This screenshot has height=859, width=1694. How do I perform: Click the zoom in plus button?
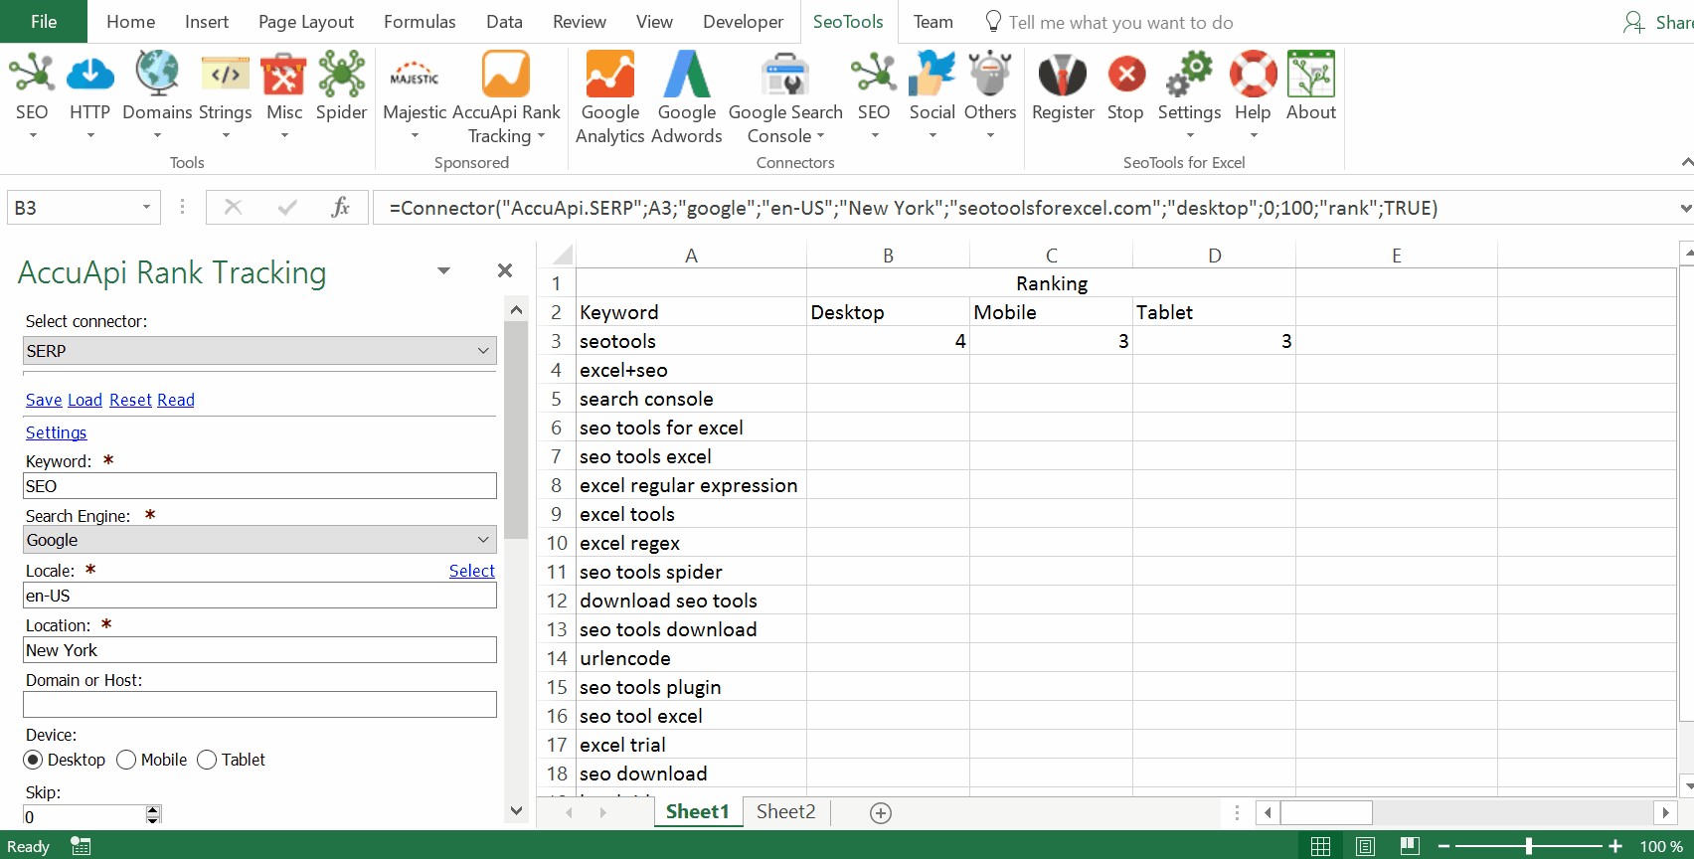[x=1615, y=846]
